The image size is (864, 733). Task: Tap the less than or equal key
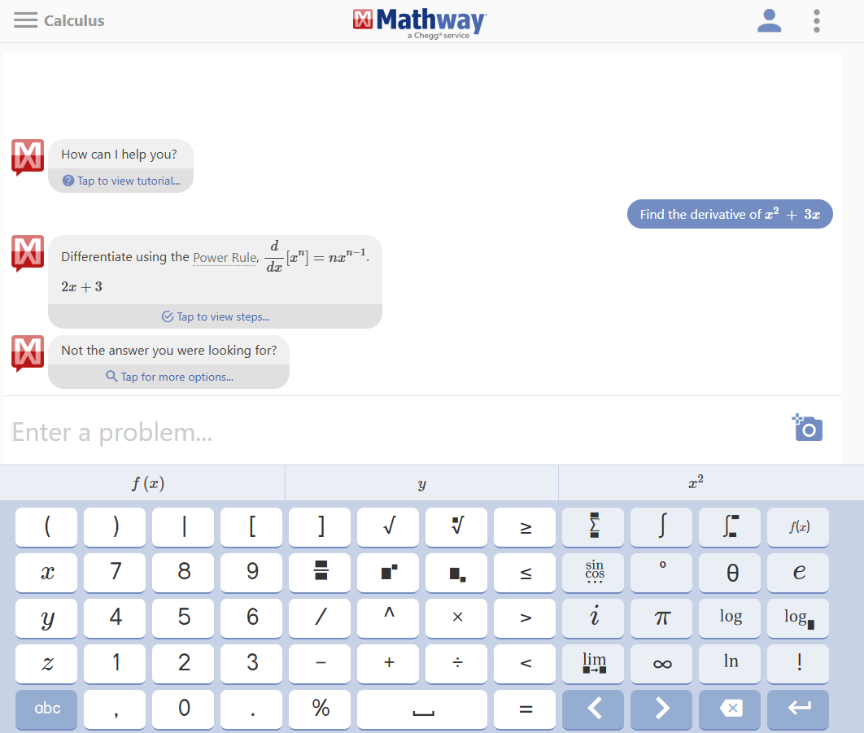pyautogui.click(x=525, y=573)
